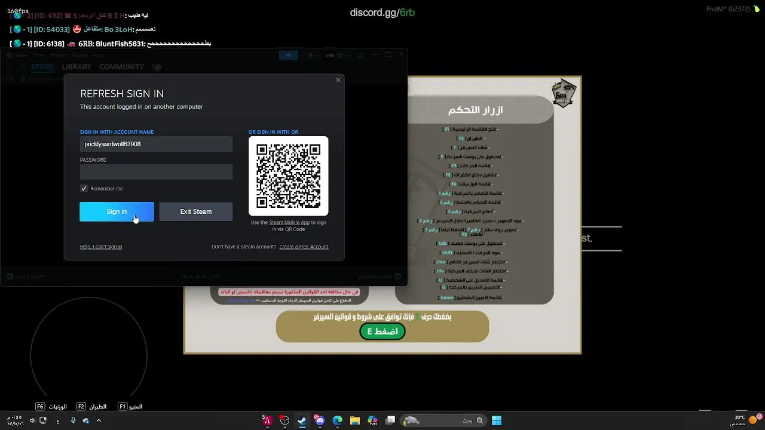Expand the hidden system tray icons chevron
765x430 pixels.
[99, 420]
